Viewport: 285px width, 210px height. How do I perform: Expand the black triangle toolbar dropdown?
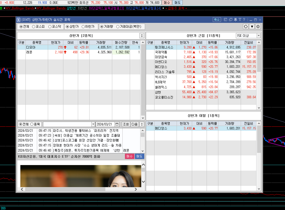252,27
